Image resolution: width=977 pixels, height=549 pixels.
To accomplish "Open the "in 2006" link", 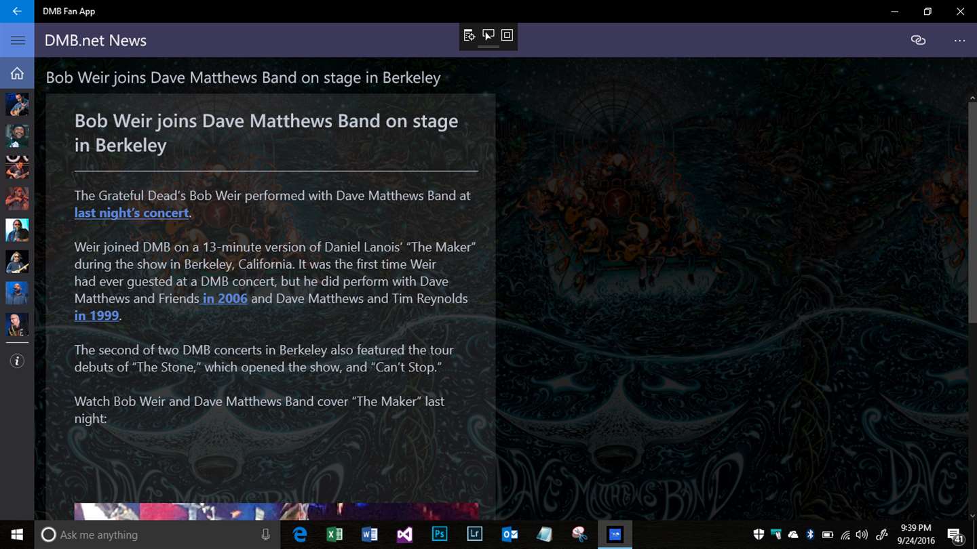I will (225, 298).
